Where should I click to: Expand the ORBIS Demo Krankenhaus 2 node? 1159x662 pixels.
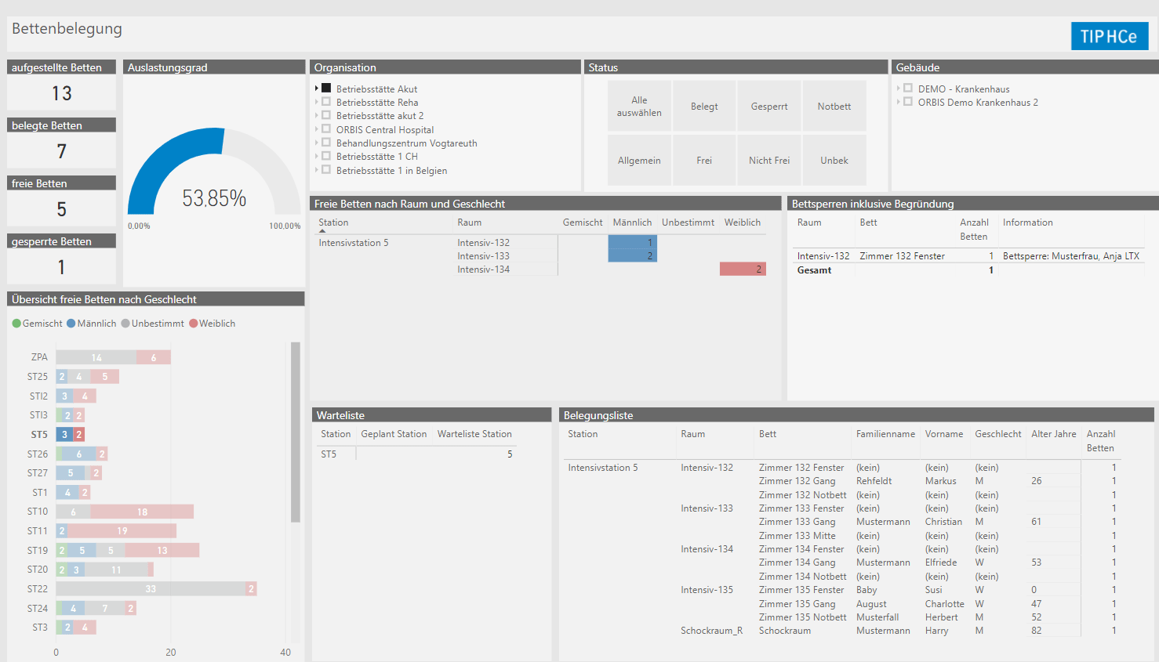click(899, 102)
